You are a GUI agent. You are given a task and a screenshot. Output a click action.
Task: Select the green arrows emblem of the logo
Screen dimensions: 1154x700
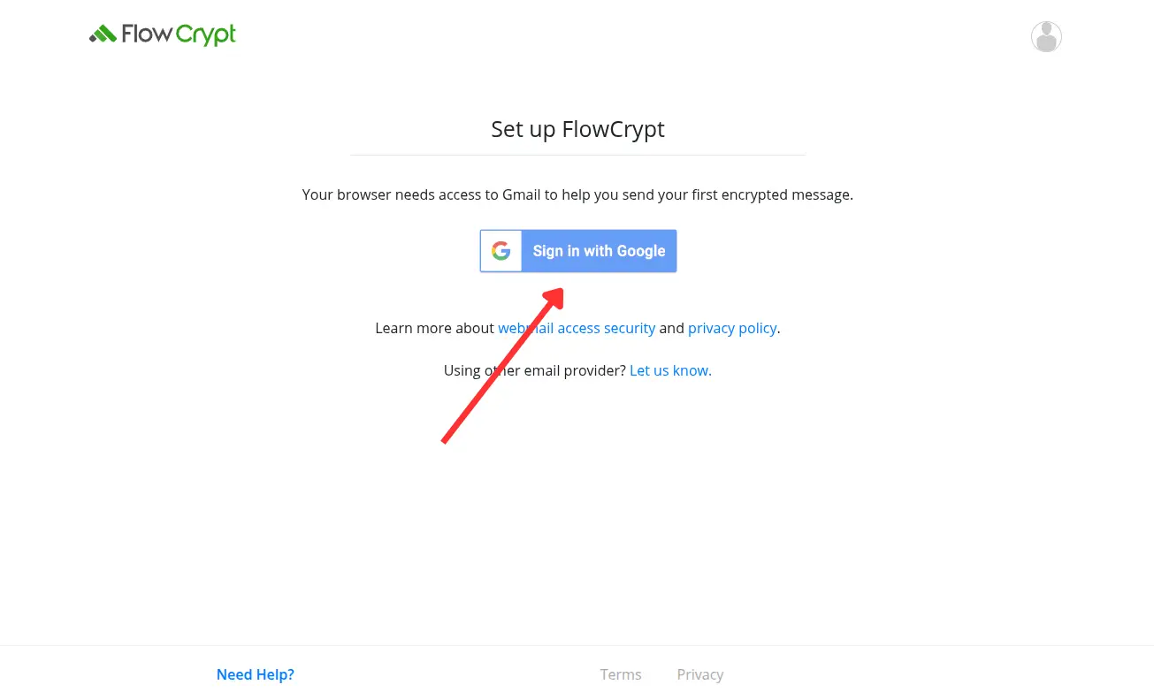click(x=103, y=34)
